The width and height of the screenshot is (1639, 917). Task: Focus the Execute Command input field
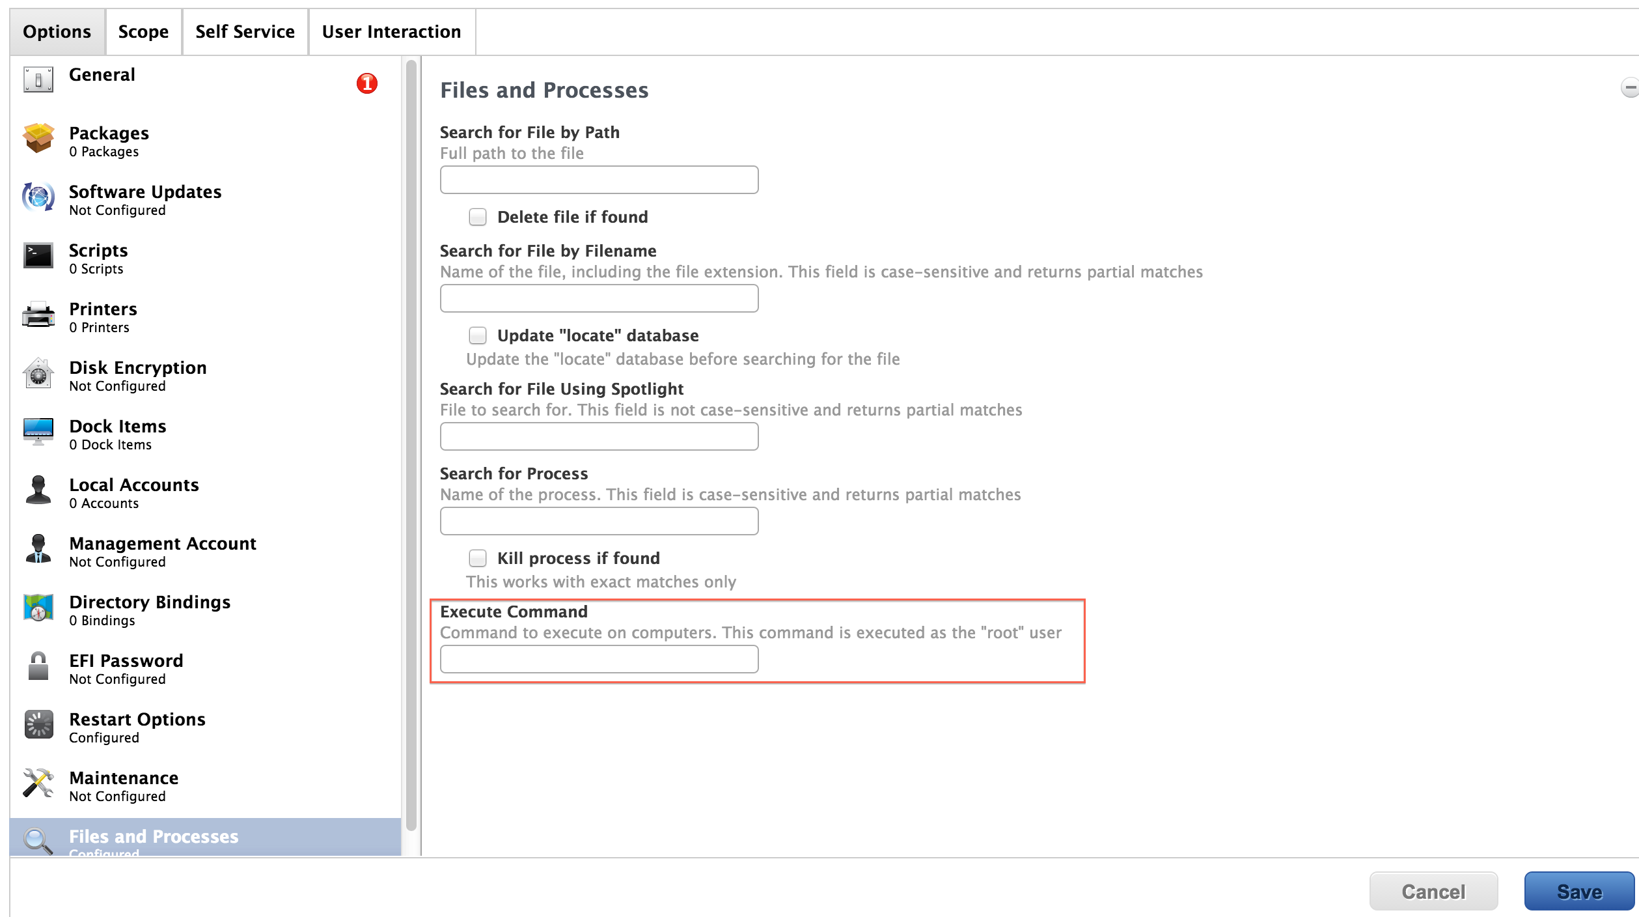(x=599, y=659)
